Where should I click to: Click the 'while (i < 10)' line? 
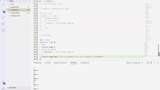coord(47,42)
